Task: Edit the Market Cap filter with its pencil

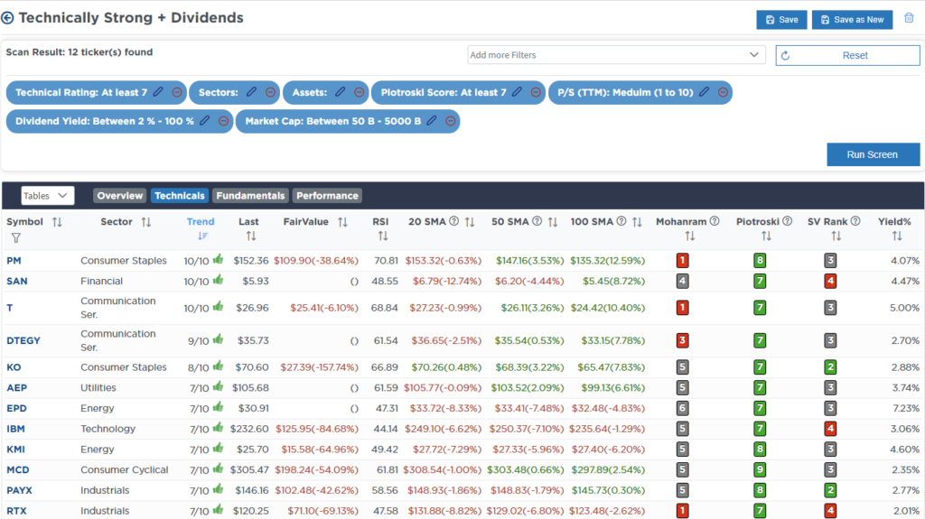Action: click(432, 121)
